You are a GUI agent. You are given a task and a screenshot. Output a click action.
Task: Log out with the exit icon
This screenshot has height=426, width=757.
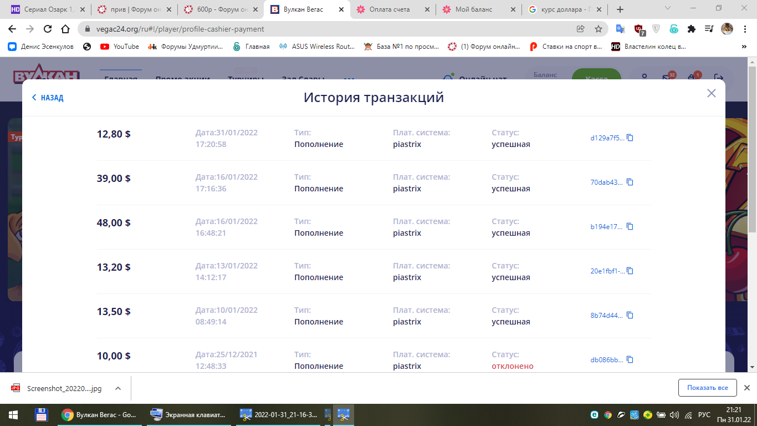(x=718, y=78)
